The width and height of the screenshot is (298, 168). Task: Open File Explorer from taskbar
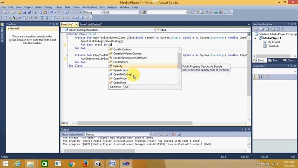[31, 164]
